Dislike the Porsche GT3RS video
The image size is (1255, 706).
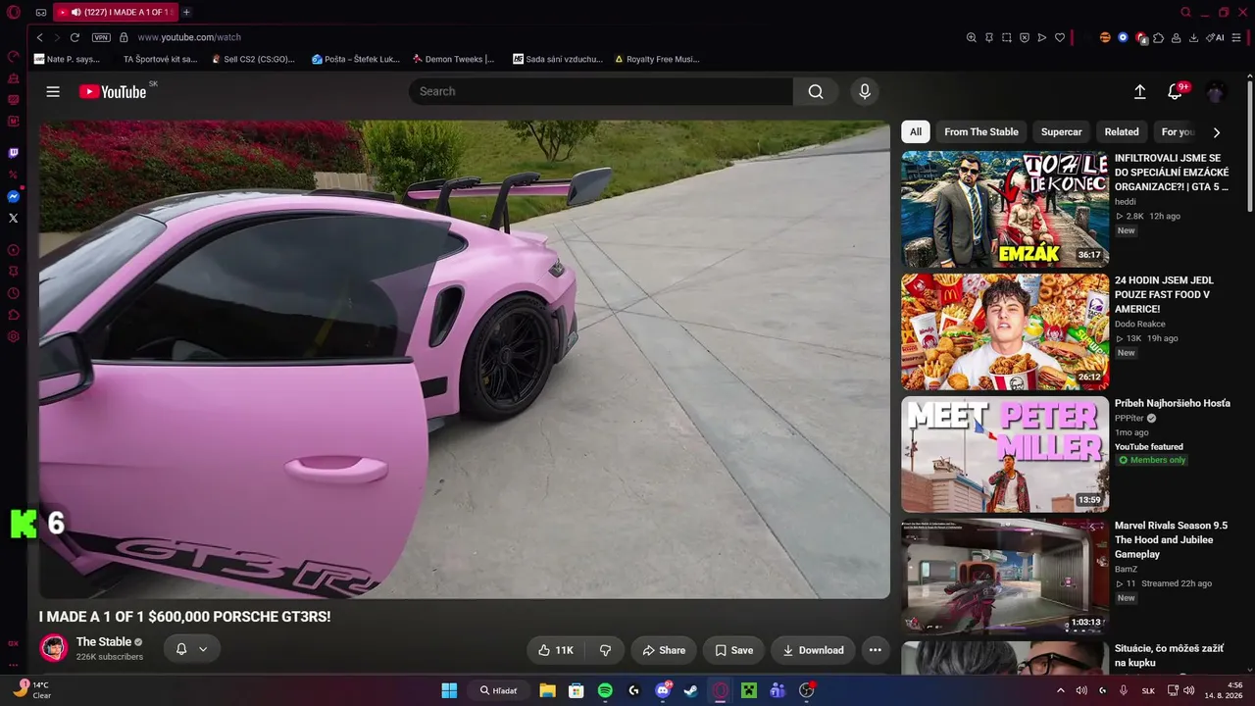pyautogui.click(x=605, y=650)
